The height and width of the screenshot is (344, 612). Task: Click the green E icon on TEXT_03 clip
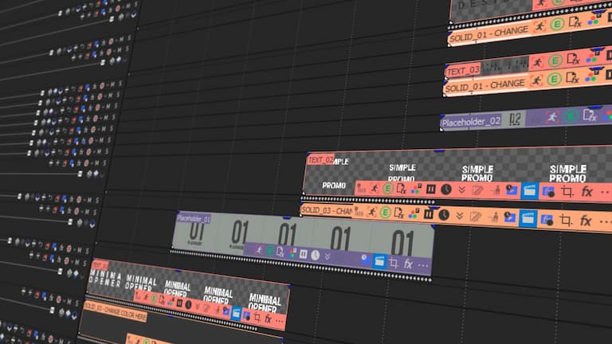pos(555,62)
